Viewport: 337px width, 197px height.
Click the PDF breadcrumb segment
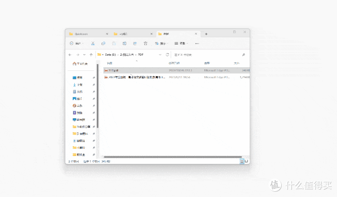141,55
